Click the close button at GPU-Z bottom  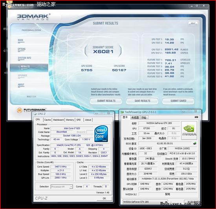click(x=191, y=202)
